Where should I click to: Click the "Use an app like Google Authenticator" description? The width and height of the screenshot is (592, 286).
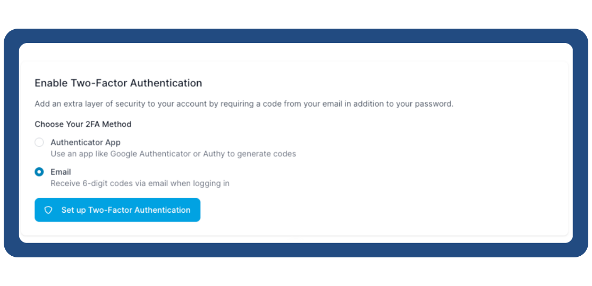(173, 154)
